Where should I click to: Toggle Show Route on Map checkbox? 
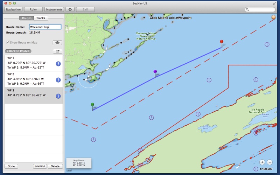[8, 43]
